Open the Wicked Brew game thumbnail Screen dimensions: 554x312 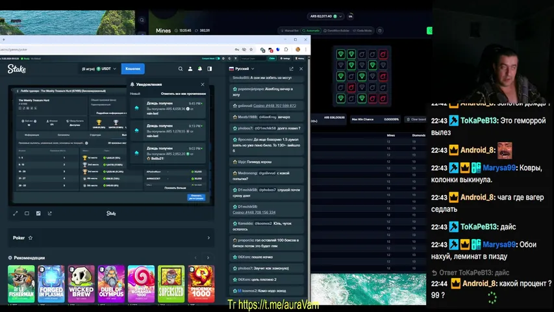tap(81, 283)
